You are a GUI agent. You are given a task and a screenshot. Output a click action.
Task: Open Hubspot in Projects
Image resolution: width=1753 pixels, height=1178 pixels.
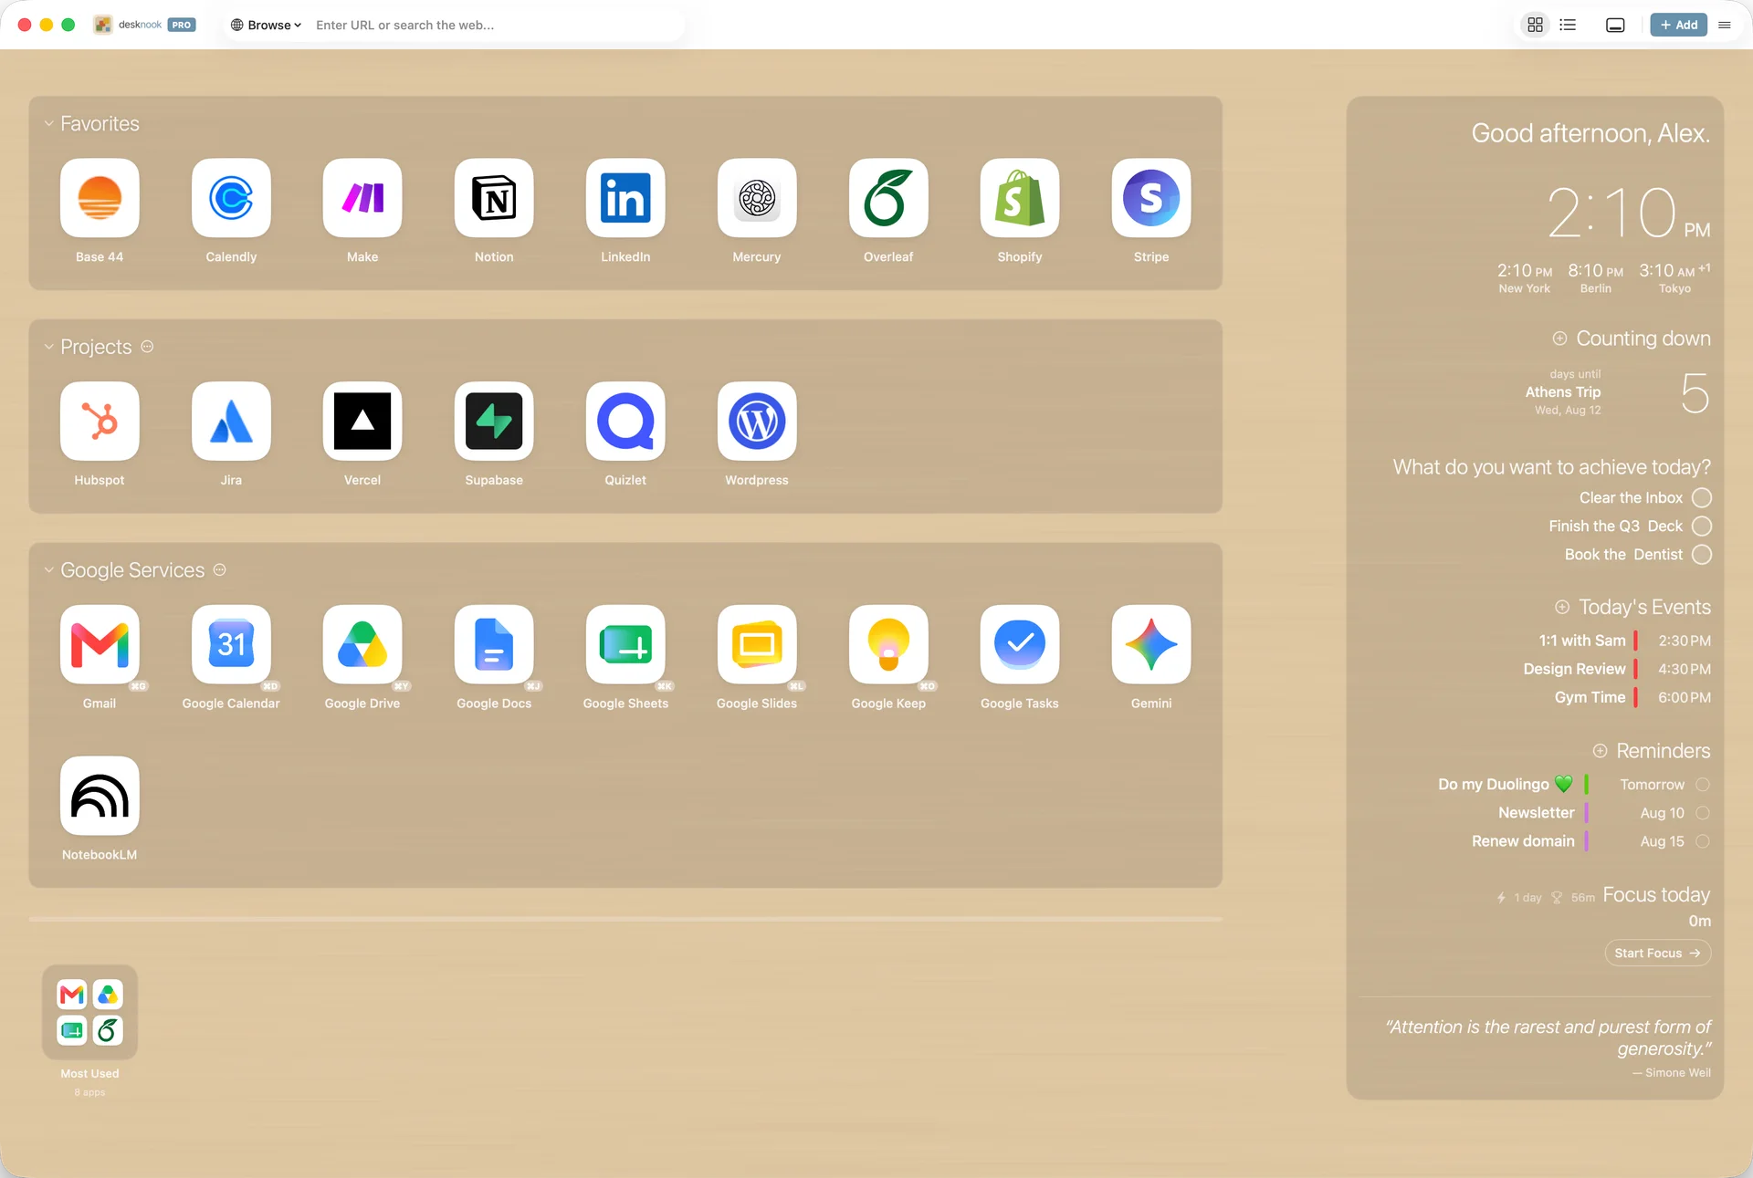point(100,422)
